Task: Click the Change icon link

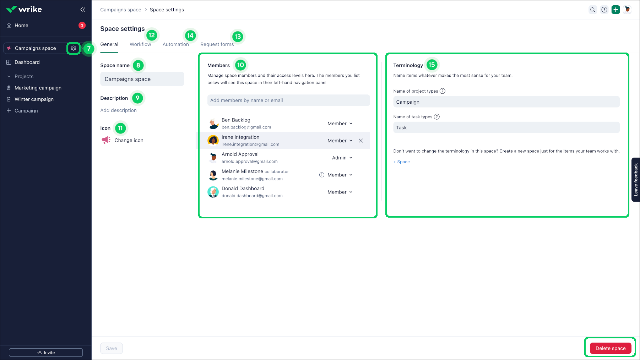Action: tap(129, 140)
